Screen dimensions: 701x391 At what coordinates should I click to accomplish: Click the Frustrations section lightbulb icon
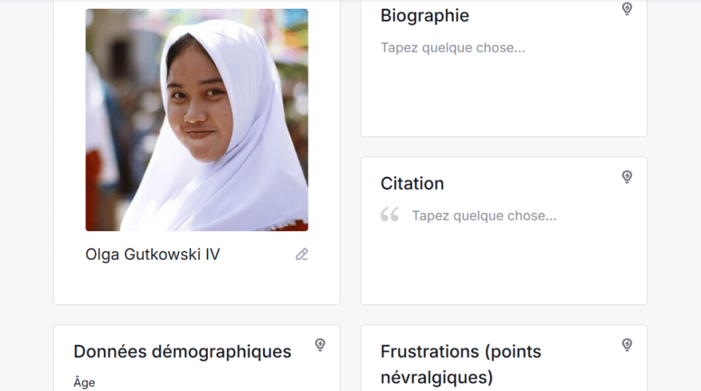(x=627, y=345)
